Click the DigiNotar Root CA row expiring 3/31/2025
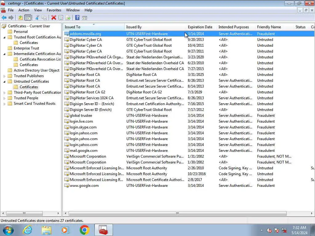Image resolution: width=315 pixels, height=236 pixels. pos(189,75)
